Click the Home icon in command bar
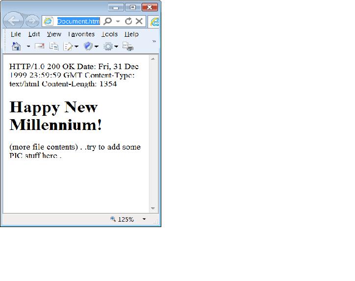The image size is (355, 281). tap(16, 47)
